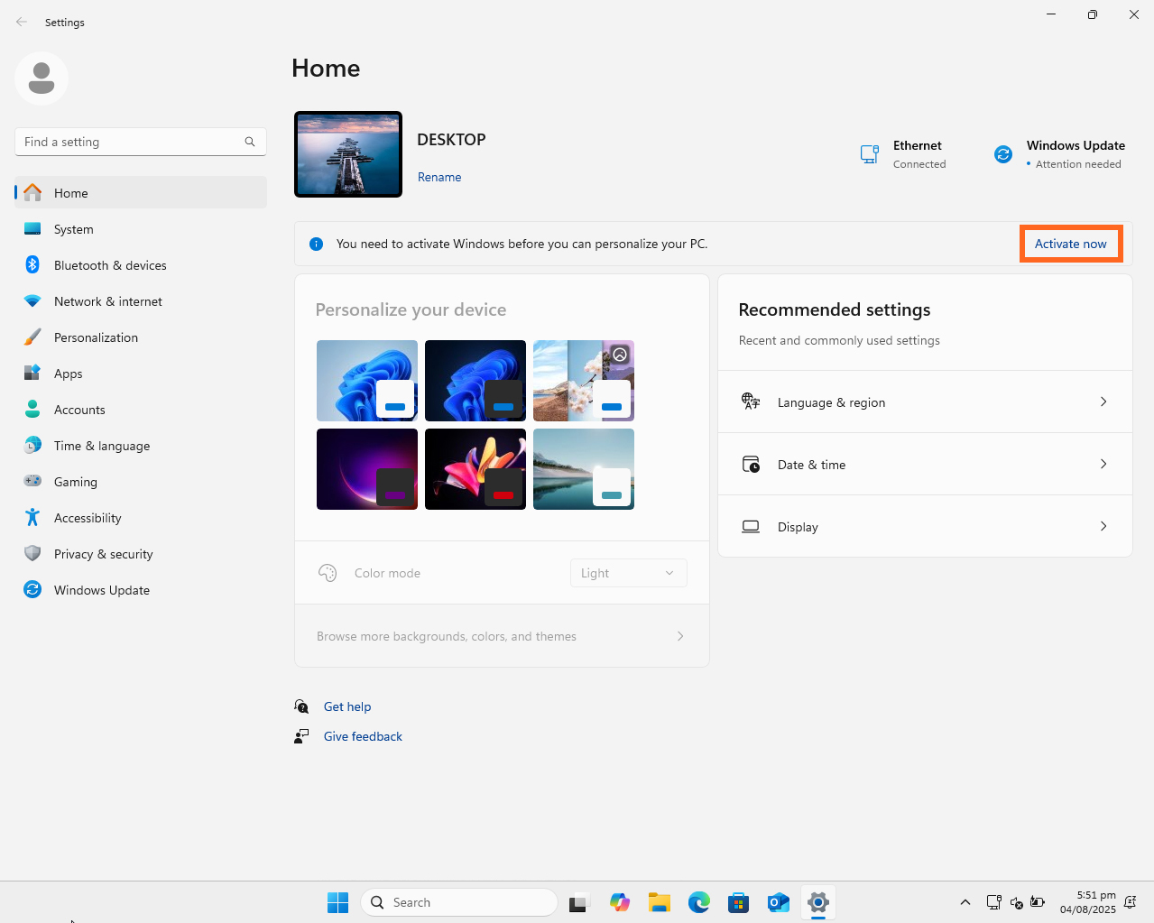
Task: Open Outlook from taskbar
Action: coord(779,902)
